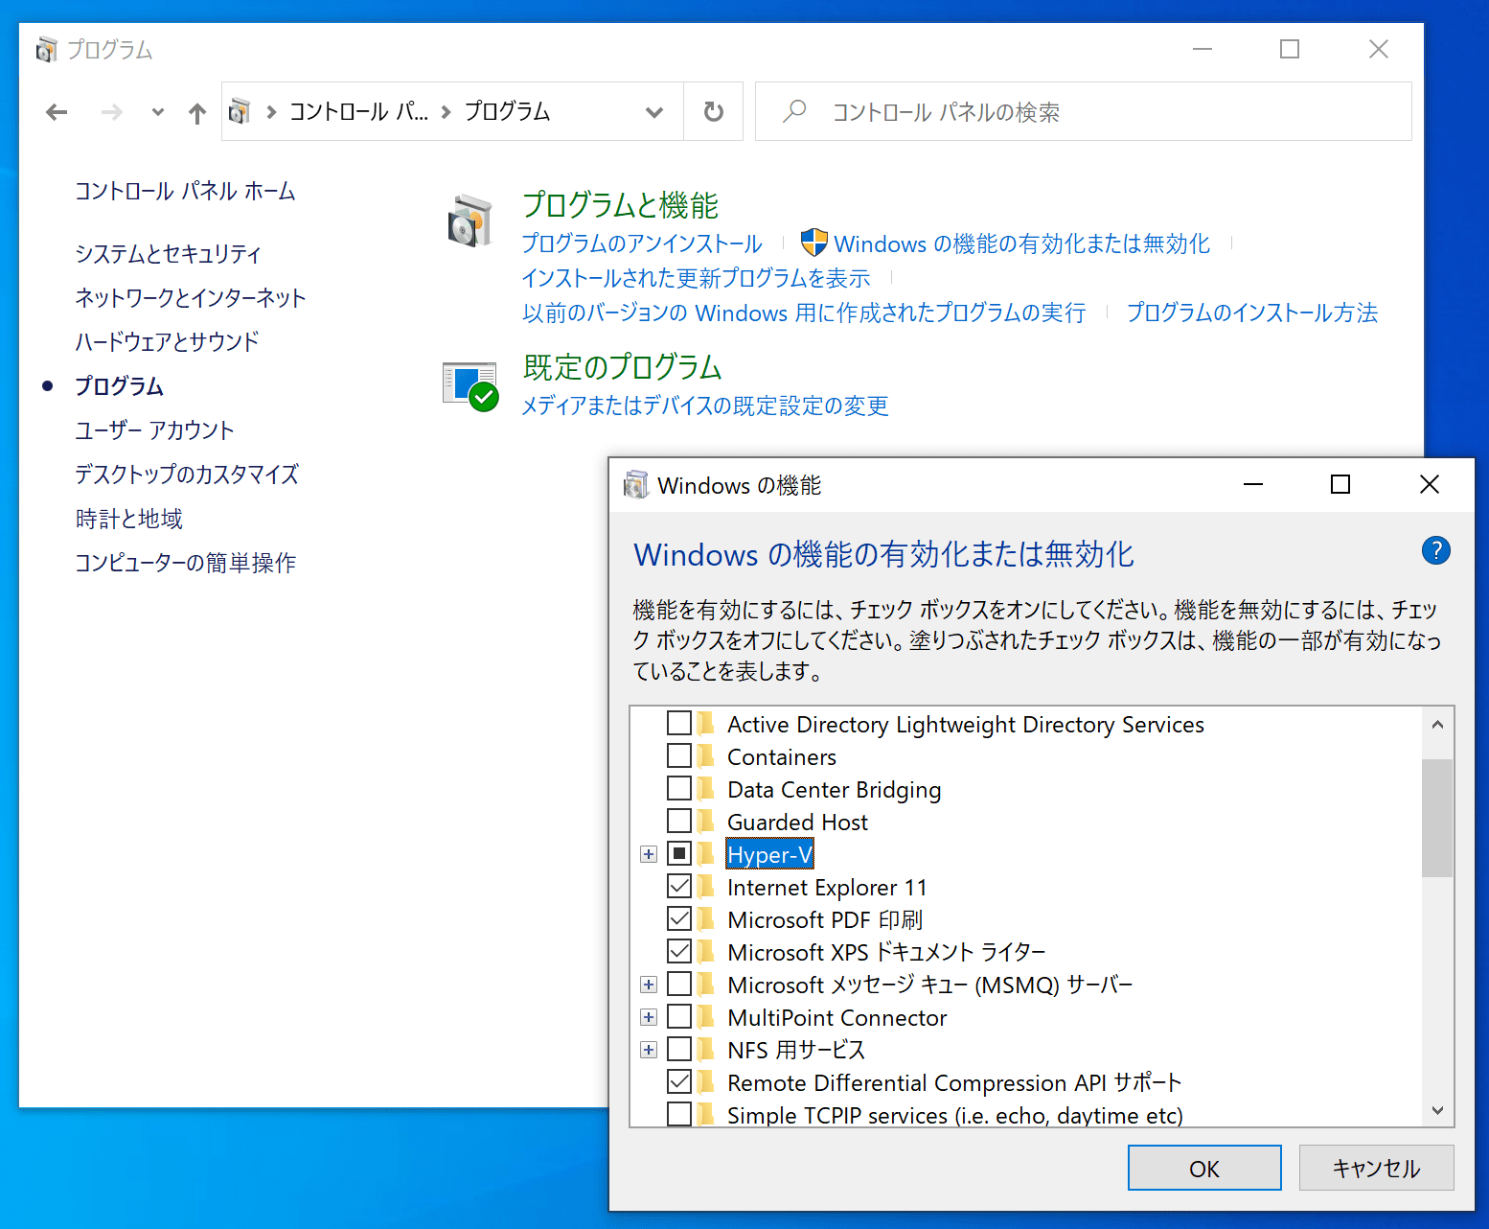Open コントロール パネル ホーム
This screenshot has width=1489, height=1229.
tap(185, 191)
